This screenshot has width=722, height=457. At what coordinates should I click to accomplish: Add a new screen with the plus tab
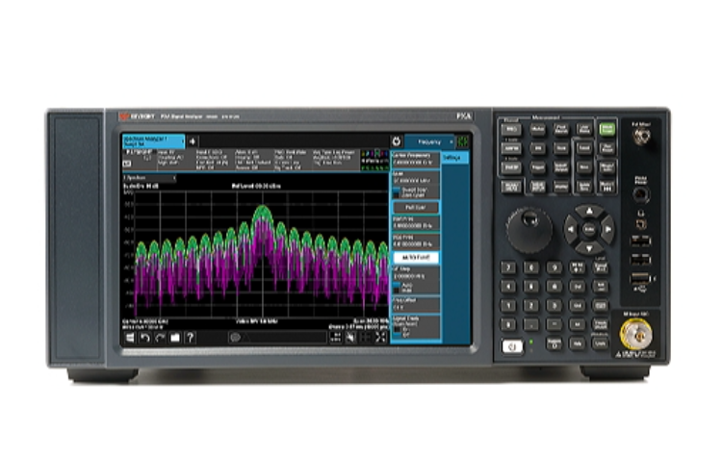click(x=193, y=141)
